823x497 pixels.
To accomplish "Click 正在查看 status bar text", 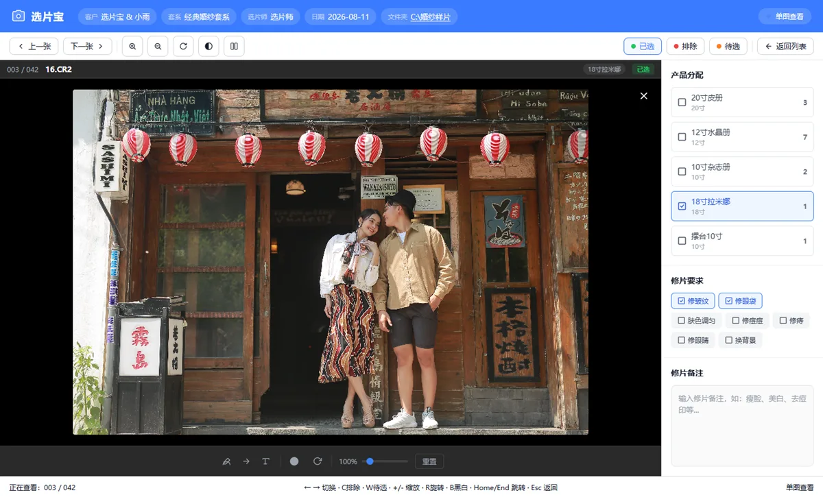I will 43,487.
